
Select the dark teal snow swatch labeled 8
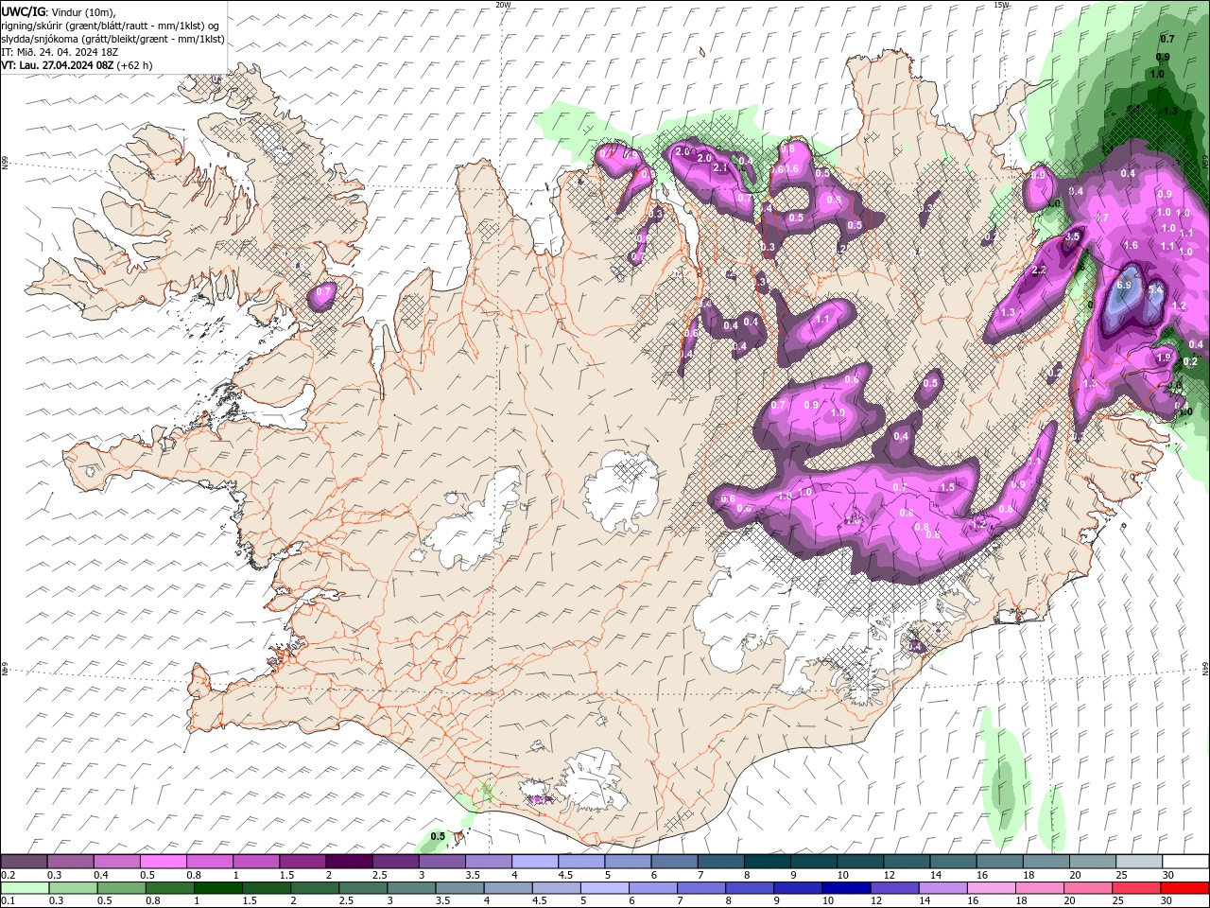[x=768, y=862]
